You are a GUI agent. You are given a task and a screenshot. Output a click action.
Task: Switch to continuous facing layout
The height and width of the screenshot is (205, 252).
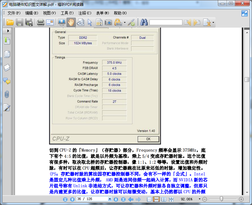click(171, 199)
